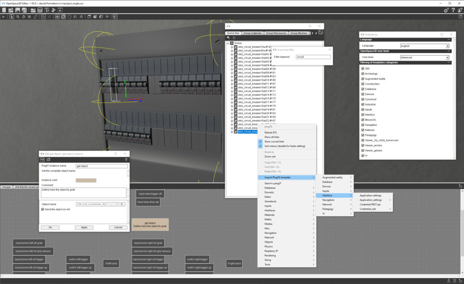Click the PlugIT instance name field
464x284 pixels.
tap(101, 166)
